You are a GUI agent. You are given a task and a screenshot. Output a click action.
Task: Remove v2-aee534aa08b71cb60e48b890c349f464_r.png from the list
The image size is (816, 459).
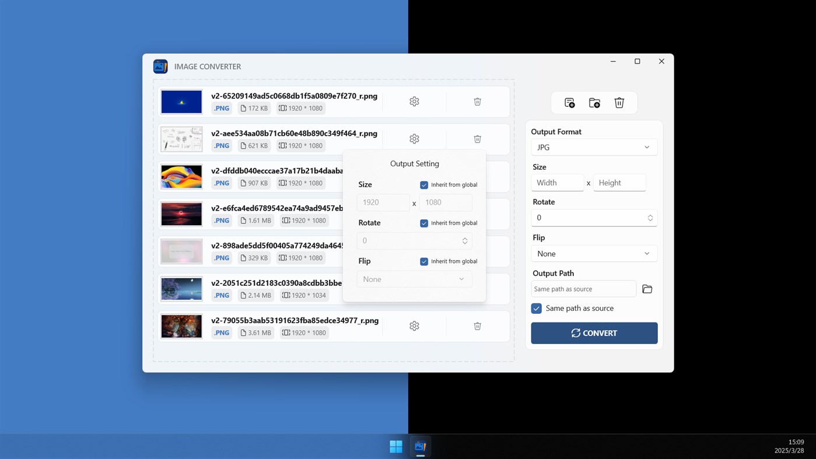click(477, 139)
